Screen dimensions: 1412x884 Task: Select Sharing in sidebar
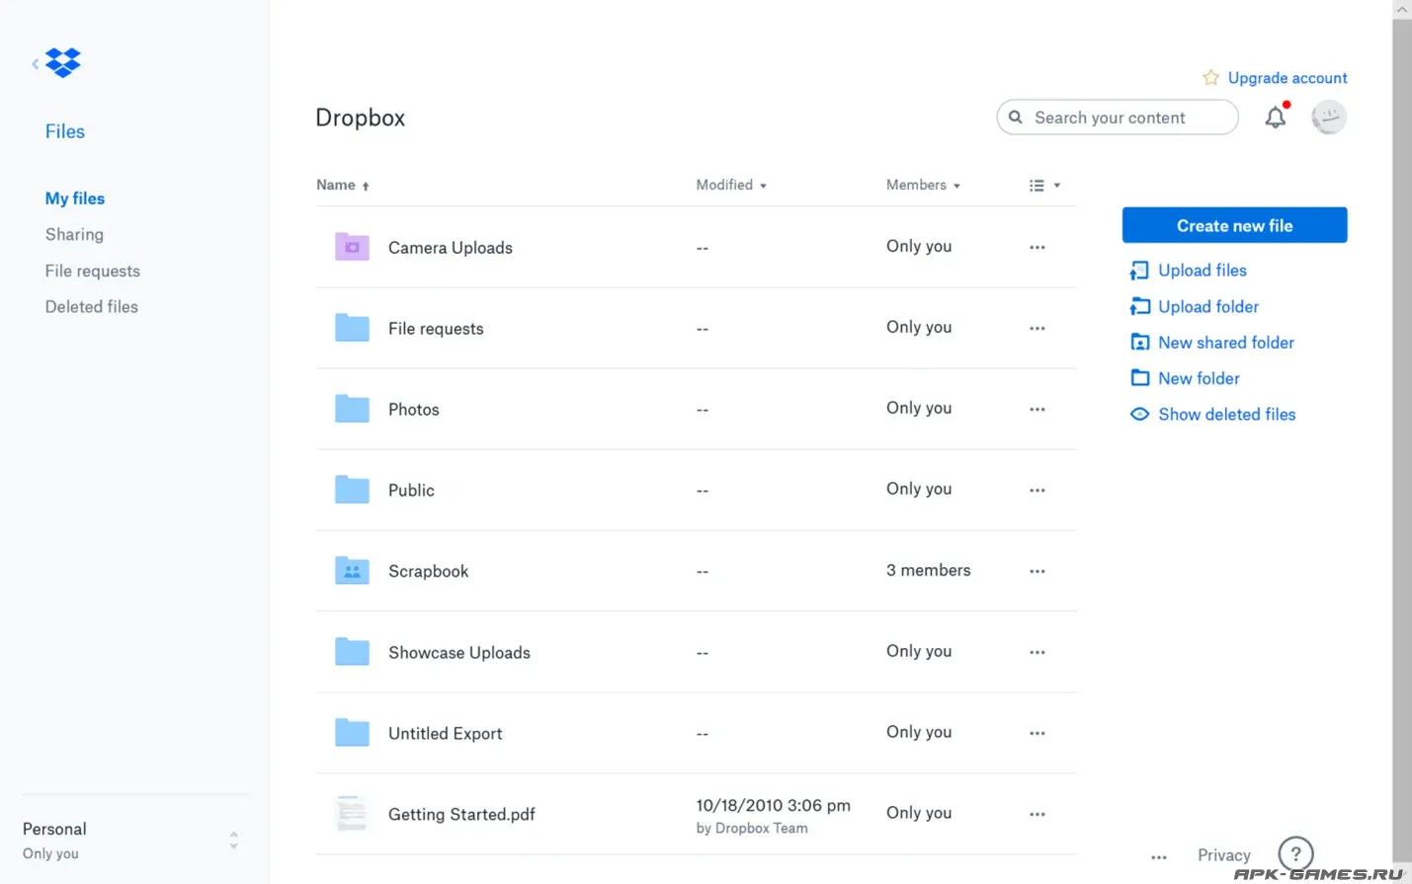click(x=74, y=234)
